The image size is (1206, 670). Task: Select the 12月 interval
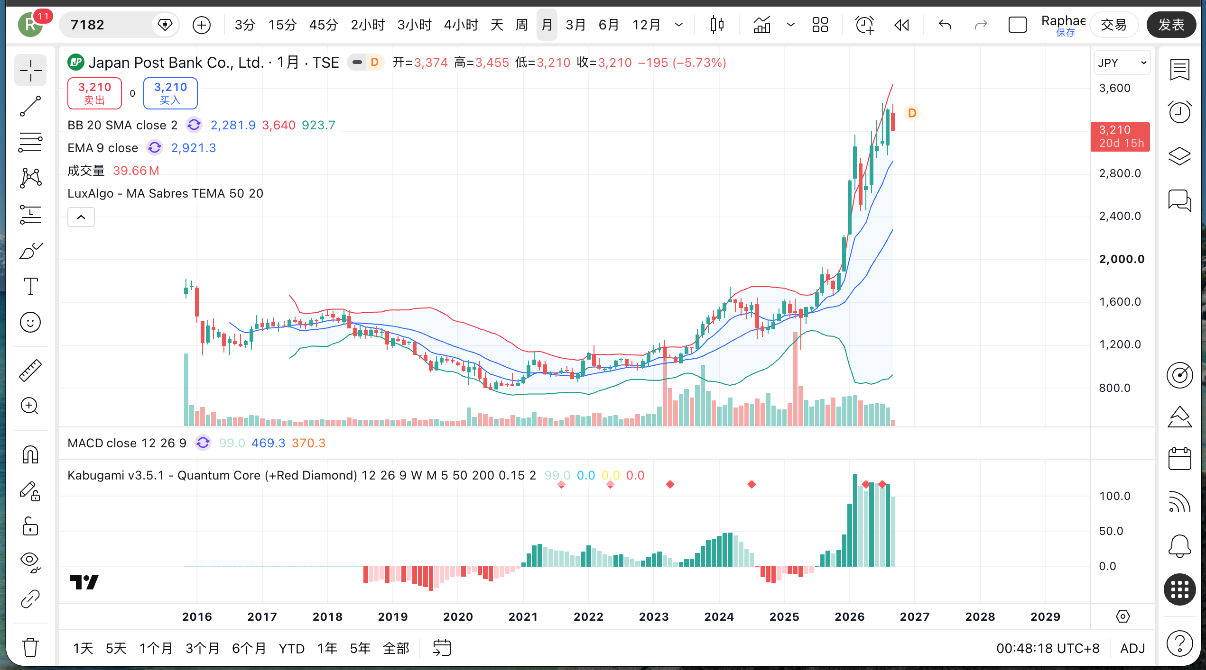click(x=646, y=25)
